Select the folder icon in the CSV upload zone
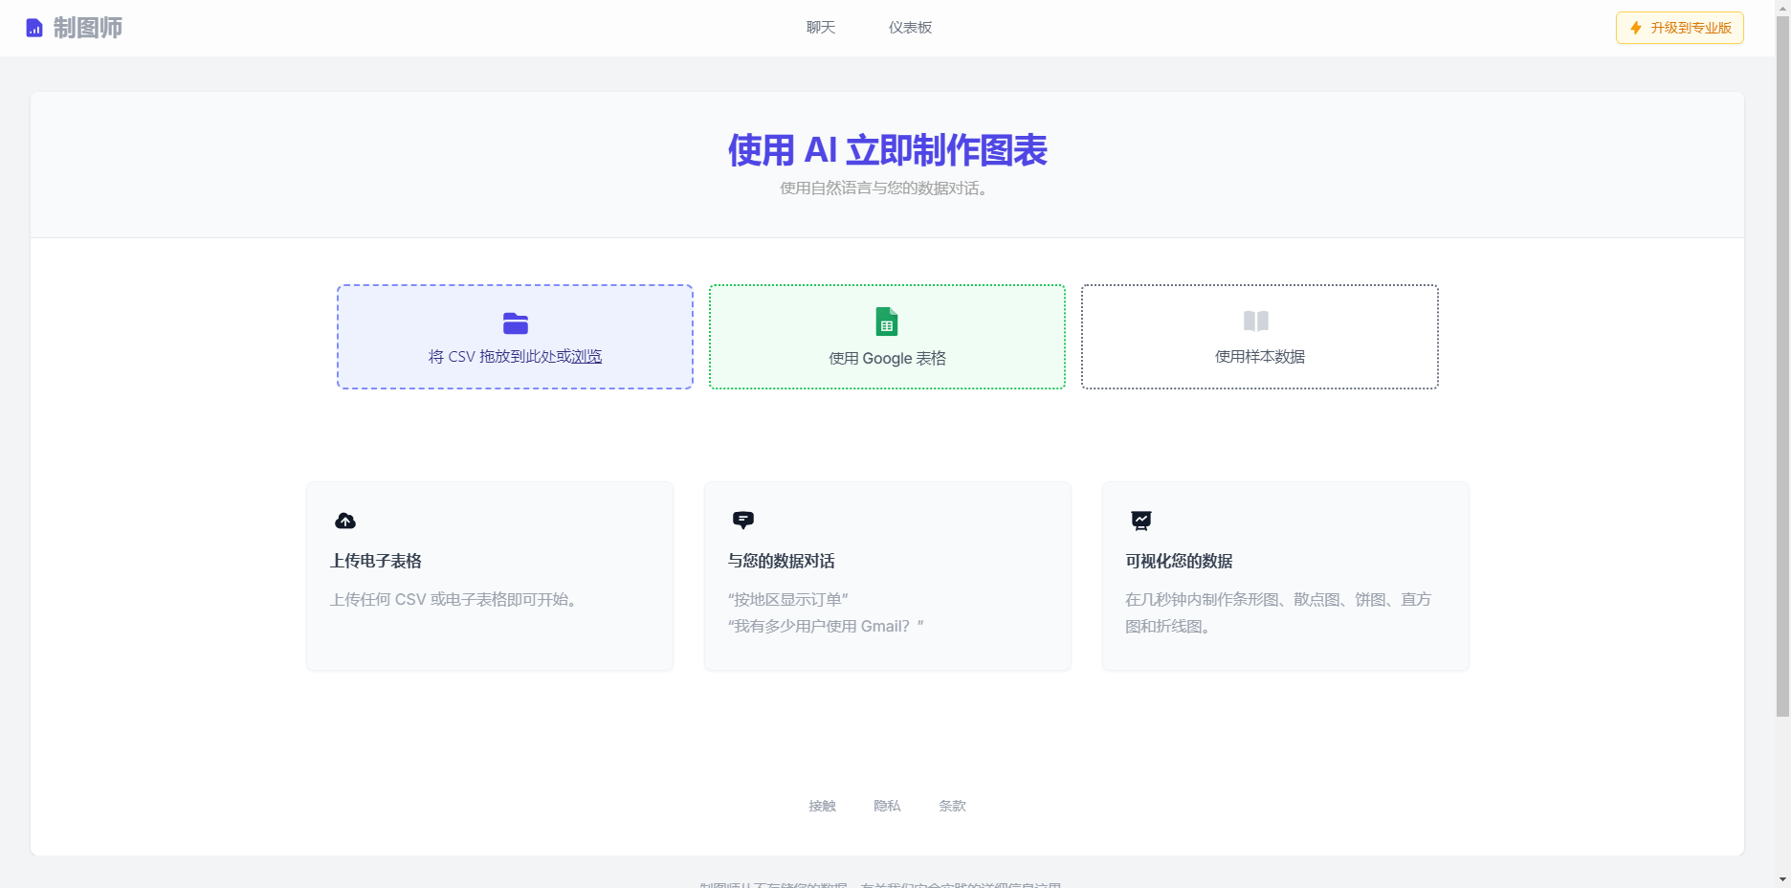This screenshot has width=1791, height=888. (x=514, y=323)
